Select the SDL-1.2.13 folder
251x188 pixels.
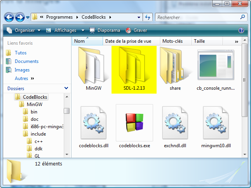pyautogui.click(x=134, y=70)
